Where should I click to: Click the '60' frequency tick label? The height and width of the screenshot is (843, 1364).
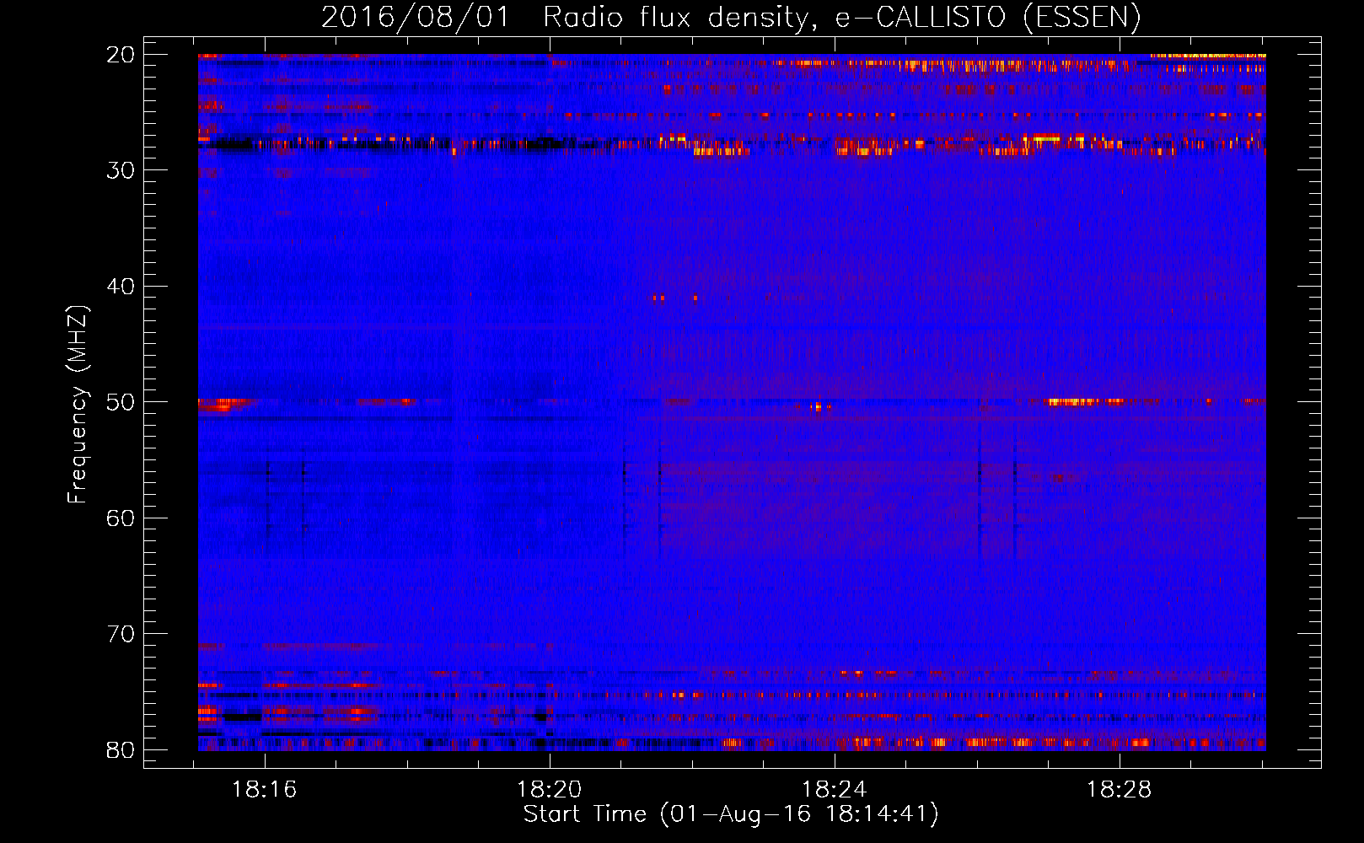pos(121,518)
